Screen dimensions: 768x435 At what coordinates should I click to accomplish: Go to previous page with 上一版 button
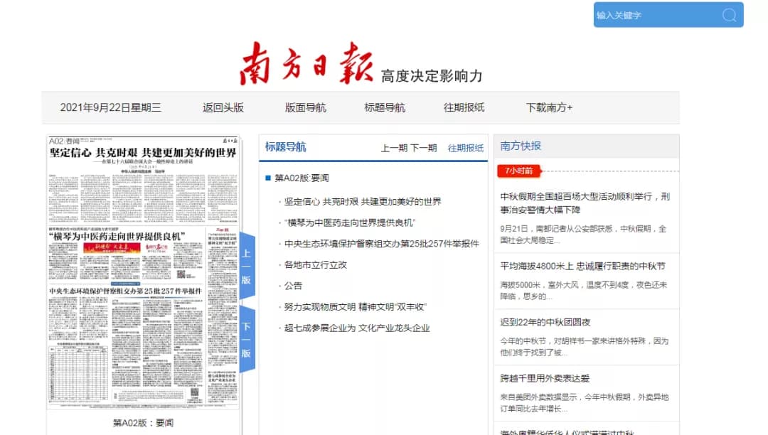pos(247,266)
